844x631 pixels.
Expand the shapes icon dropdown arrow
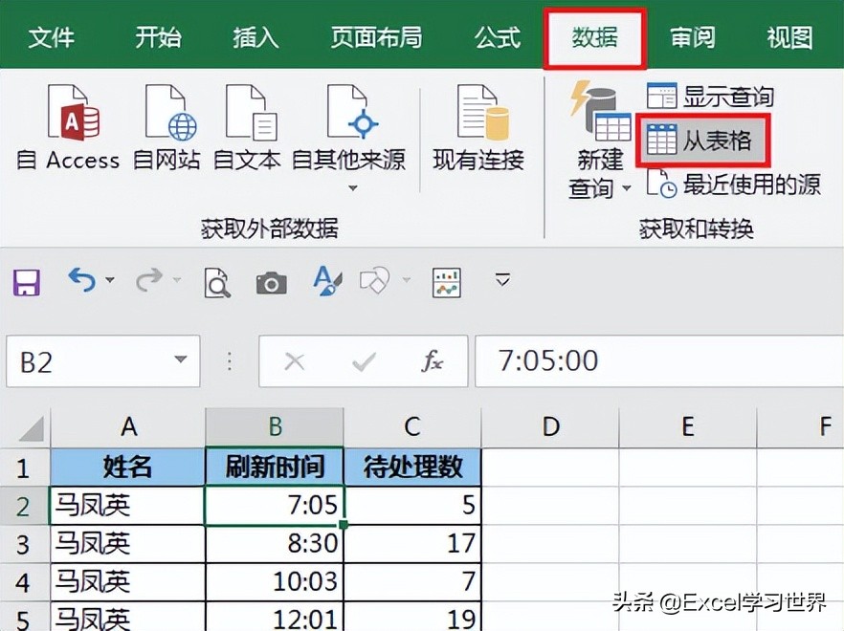pyautogui.click(x=407, y=280)
